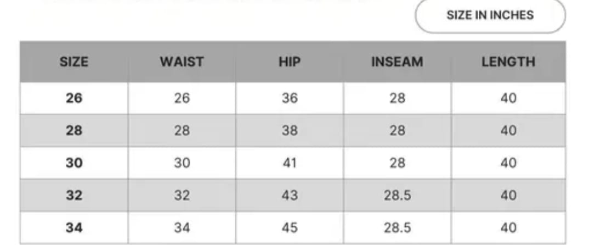Click hip value 43 cell
This screenshot has height=245, width=589.
click(x=290, y=195)
